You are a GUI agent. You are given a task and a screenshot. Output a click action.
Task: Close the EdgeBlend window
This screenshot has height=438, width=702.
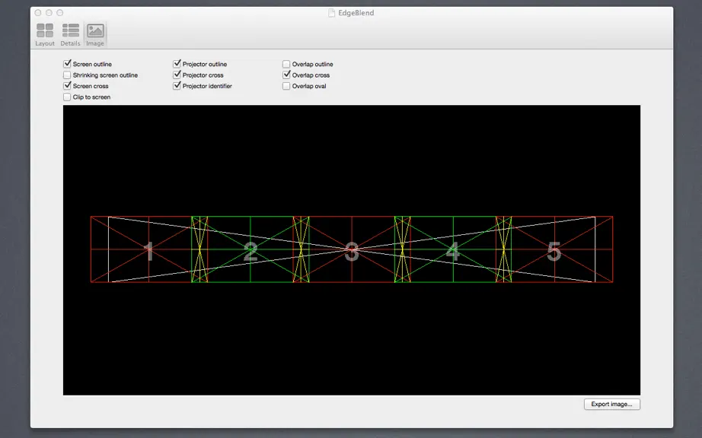click(x=38, y=13)
